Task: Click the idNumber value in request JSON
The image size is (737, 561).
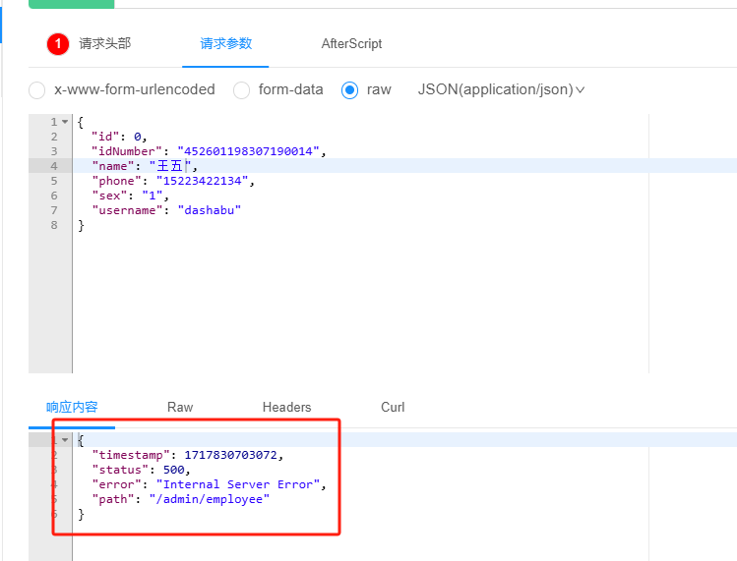Action: [250, 151]
